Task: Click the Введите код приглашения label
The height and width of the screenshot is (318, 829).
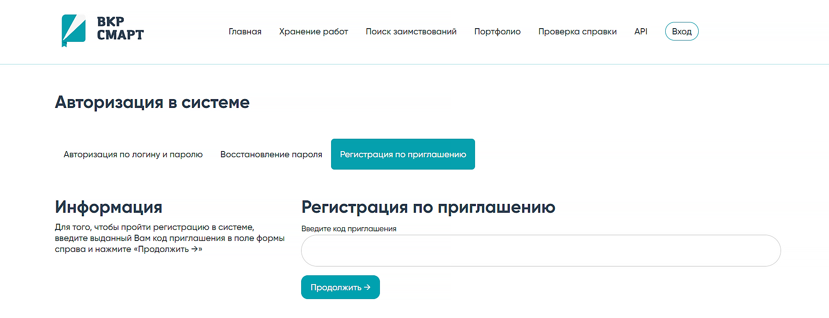Action: tap(349, 229)
